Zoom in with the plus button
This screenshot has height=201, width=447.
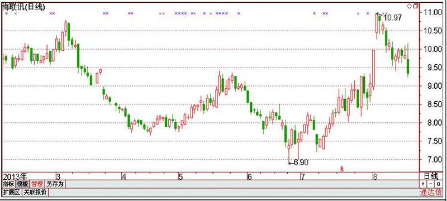coord(424,184)
